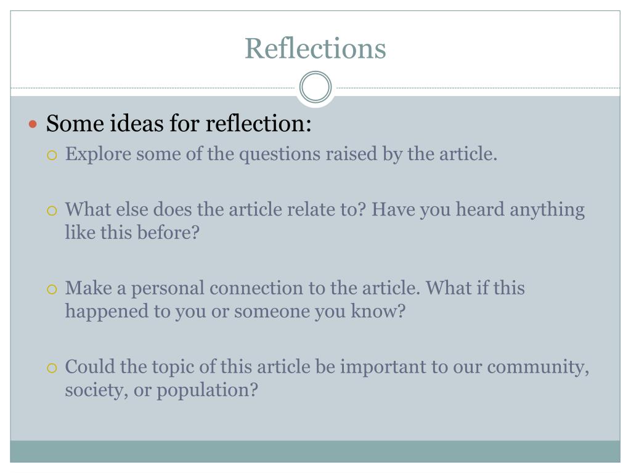Viewport: 631px width, 473px height.
Task: Click the text society, or population?
Action: (161, 390)
